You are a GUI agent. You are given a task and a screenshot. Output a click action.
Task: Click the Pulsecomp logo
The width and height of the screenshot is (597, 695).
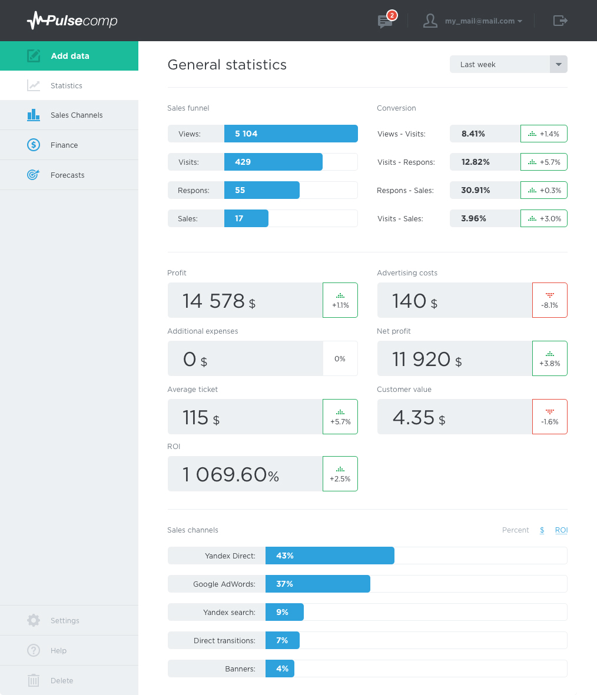point(72,21)
